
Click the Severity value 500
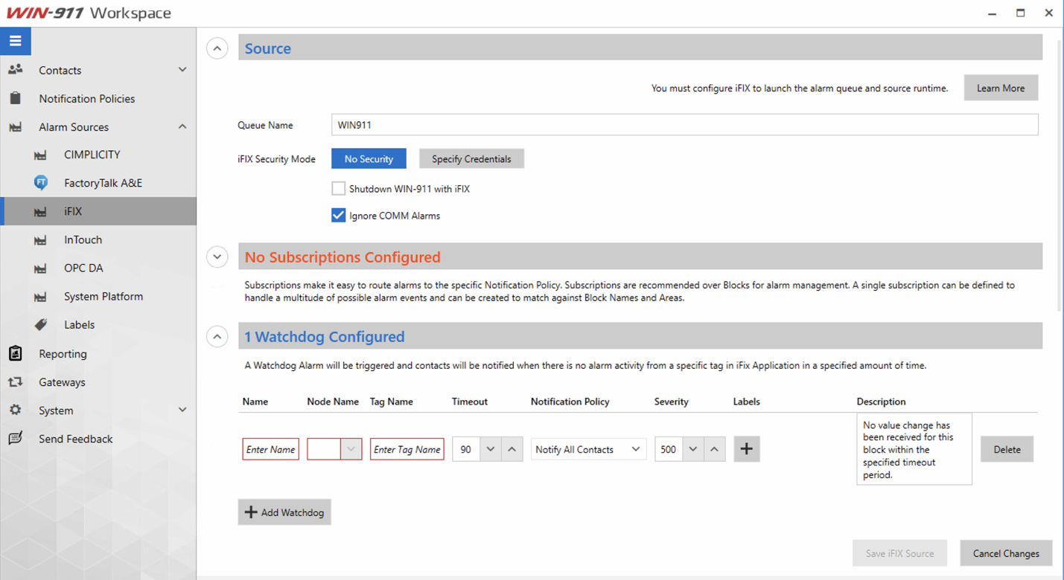[669, 449]
